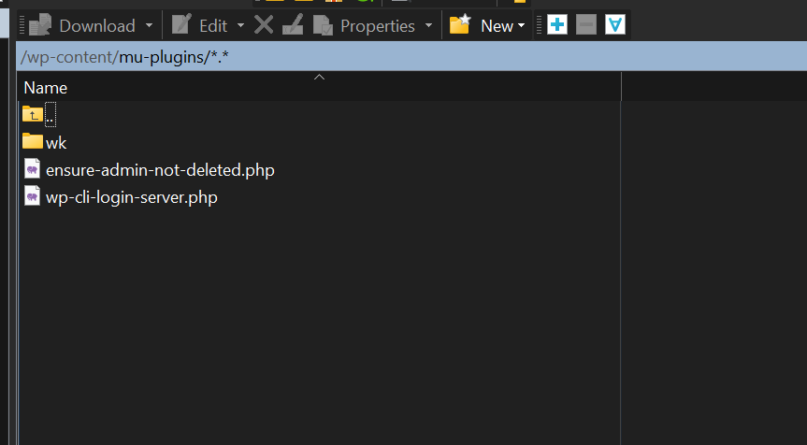Select the ensure-admin-not-deleted.php file
Image resolution: width=807 pixels, height=445 pixels.
(159, 170)
